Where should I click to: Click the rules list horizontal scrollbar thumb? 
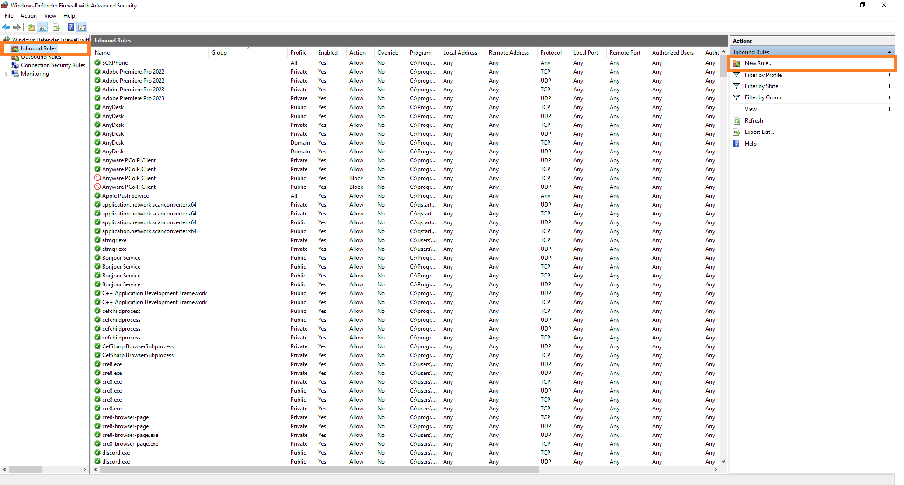coord(319,470)
